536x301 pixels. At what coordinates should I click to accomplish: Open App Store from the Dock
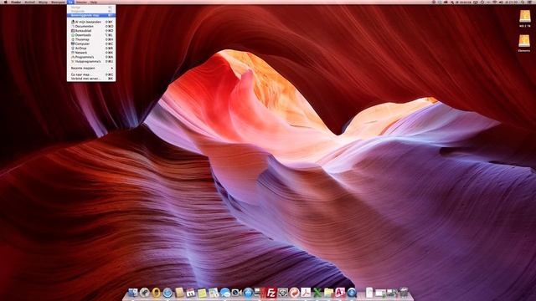(x=248, y=293)
